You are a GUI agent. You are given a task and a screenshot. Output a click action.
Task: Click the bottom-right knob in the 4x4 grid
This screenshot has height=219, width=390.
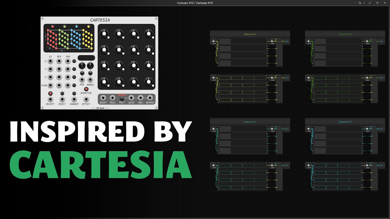pyautogui.click(x=149, y=81)
